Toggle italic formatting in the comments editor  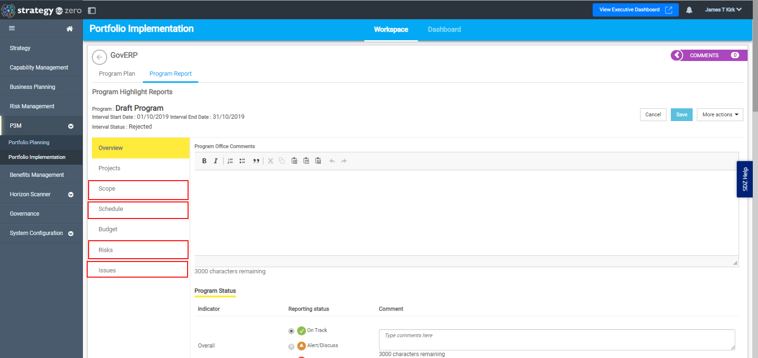pos(216,161)
